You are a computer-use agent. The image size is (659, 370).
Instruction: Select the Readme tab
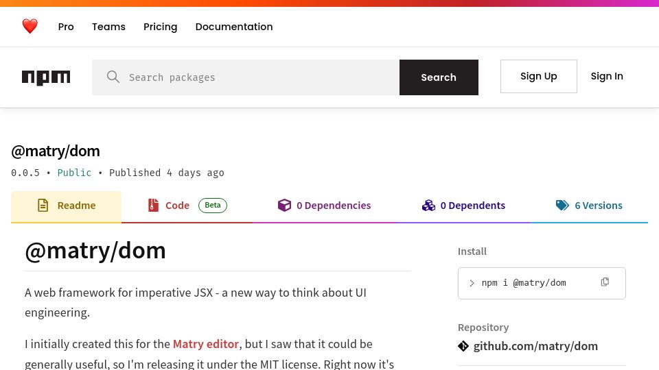click(66, 206)
